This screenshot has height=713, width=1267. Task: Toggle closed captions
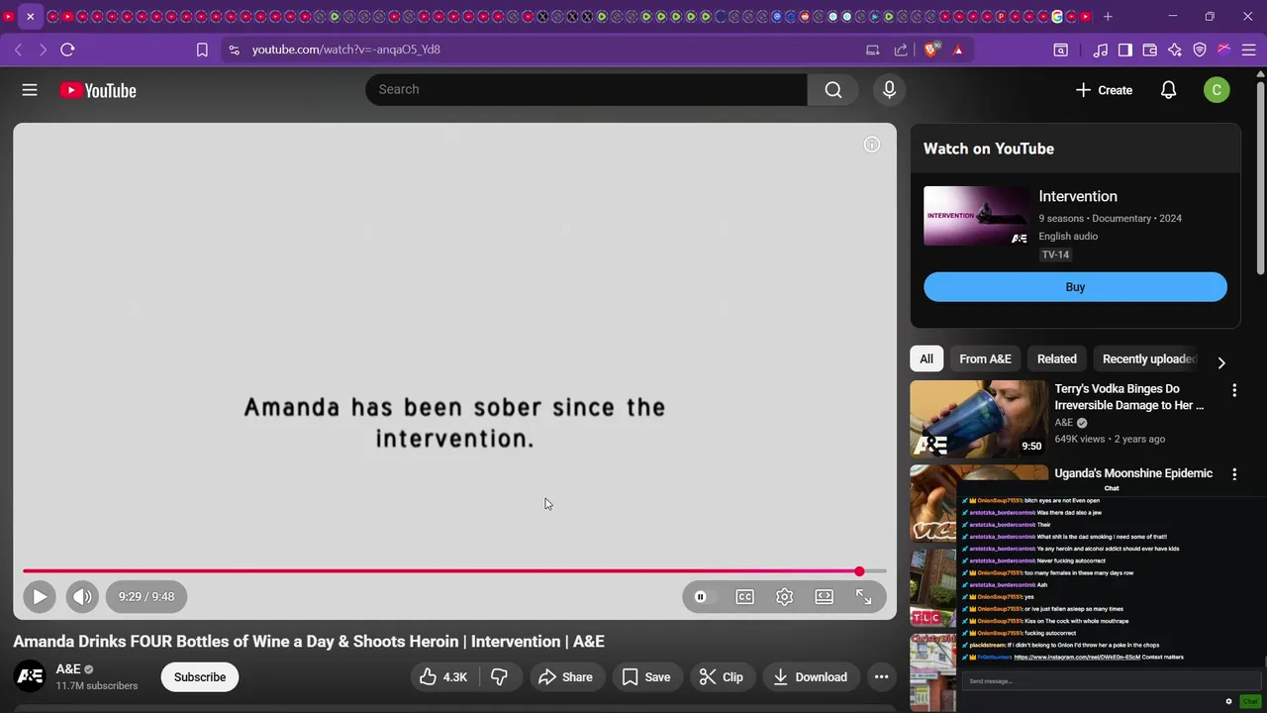745,597
